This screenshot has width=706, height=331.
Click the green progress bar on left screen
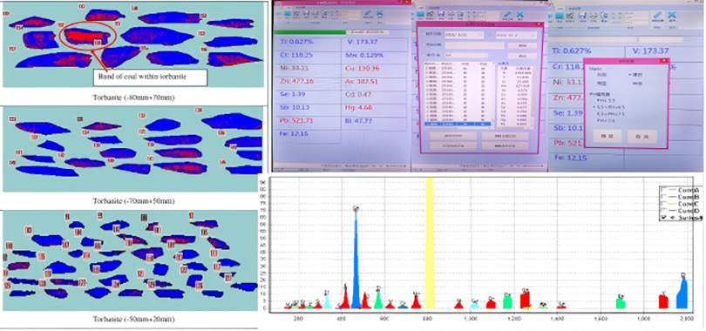(309, 32)
